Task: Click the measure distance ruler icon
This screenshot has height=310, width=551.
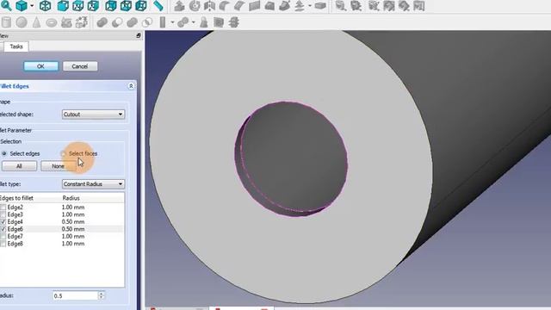Action: click(158, 6)
